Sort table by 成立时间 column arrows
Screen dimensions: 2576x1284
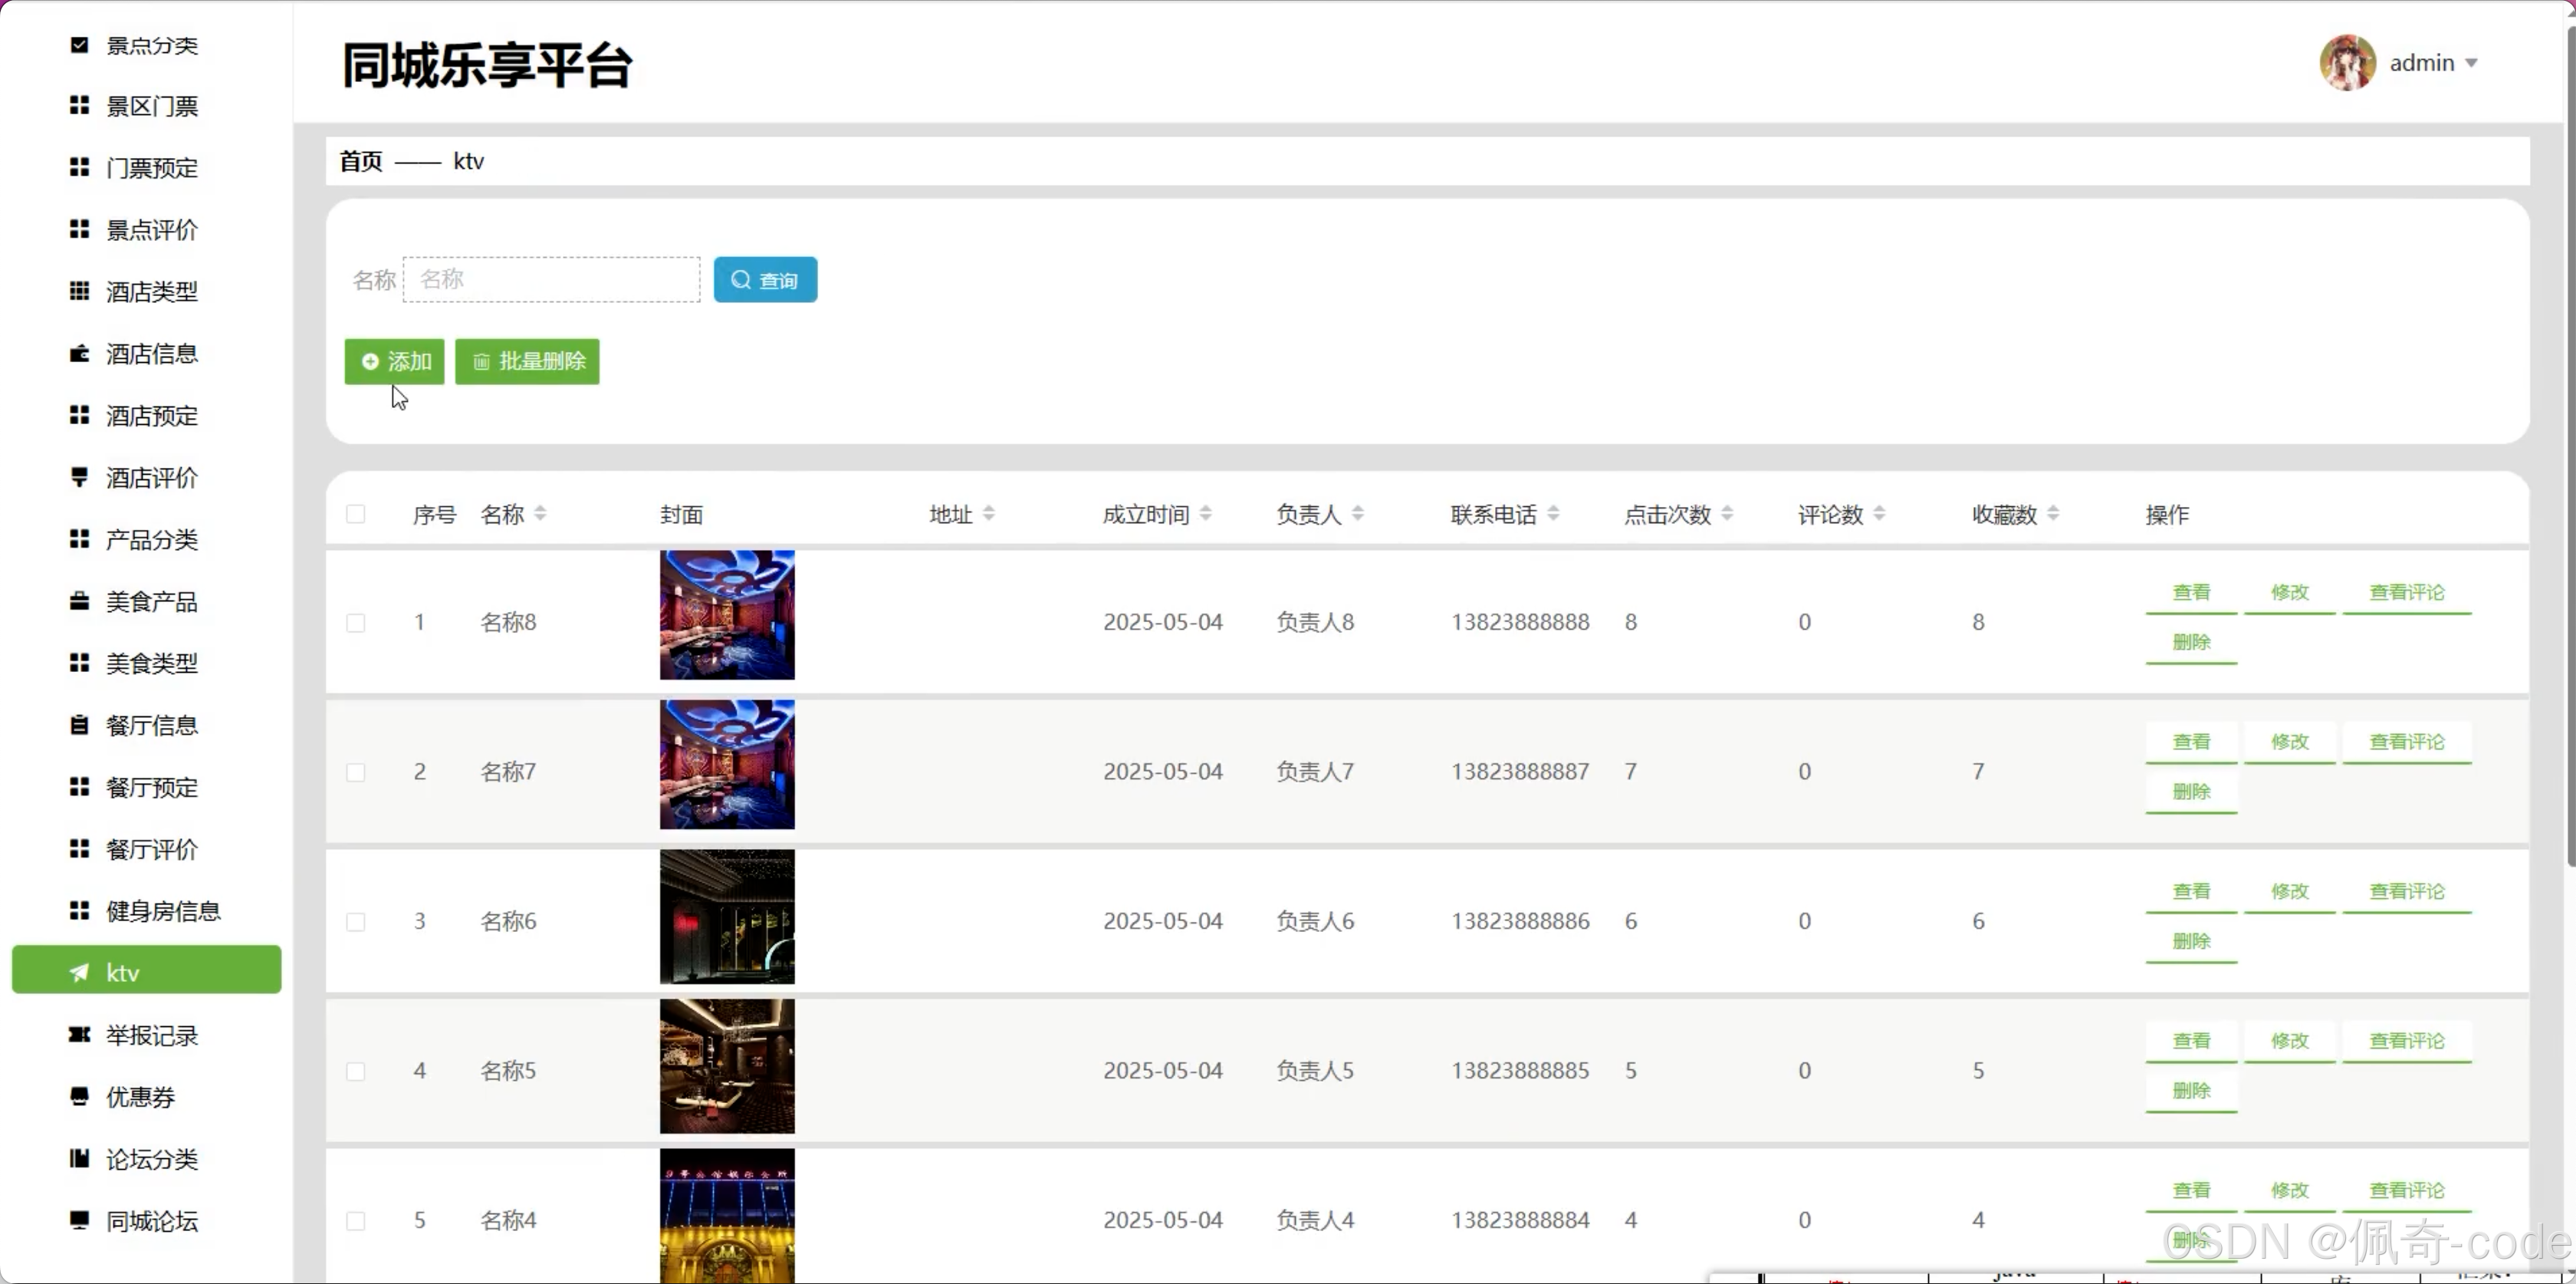tap(1206, 515)
